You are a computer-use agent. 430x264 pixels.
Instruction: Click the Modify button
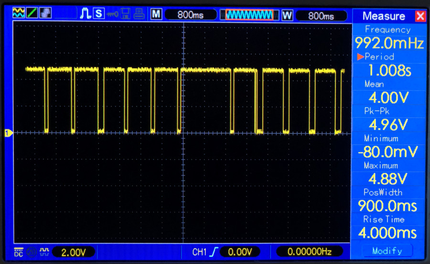[387, 251]
